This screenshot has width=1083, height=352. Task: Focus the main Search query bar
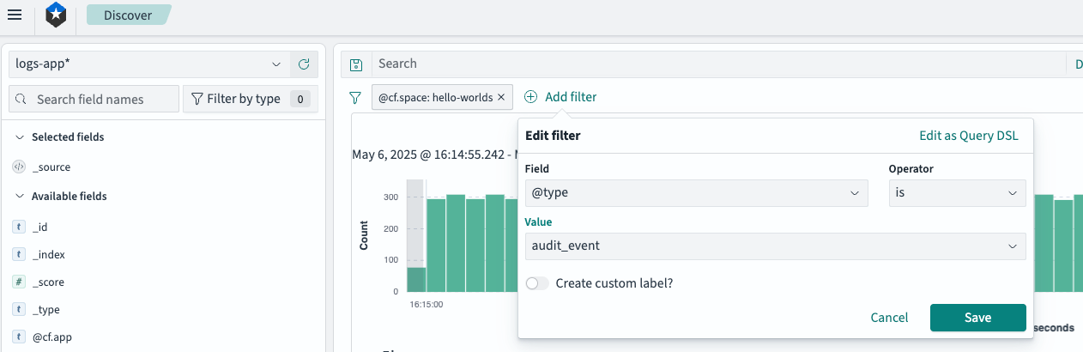click(717, 64)
